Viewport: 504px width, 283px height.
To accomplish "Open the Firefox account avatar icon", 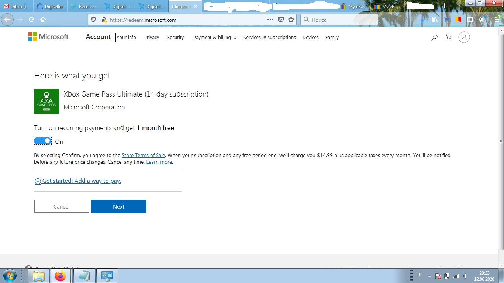I will tap(482, 20).
